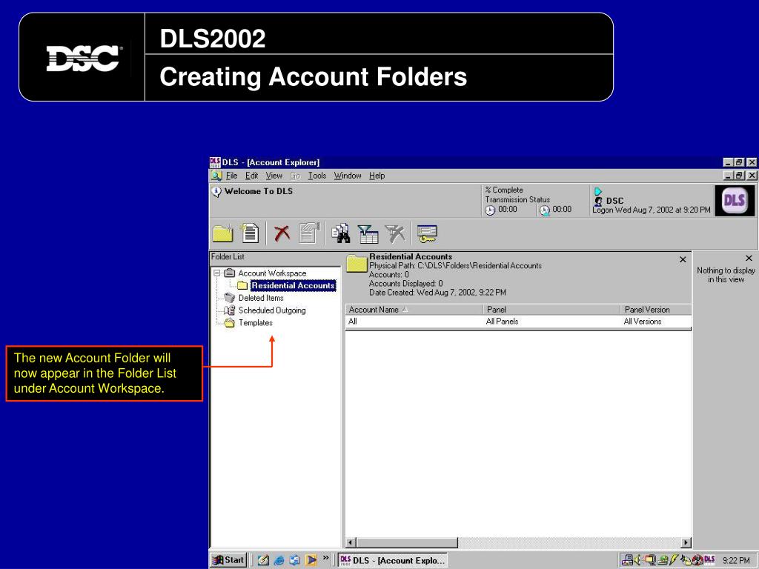Click the binoculars Find toolbar icon
The width and height of the screenshot is (759, 569).
coord(341,233)
